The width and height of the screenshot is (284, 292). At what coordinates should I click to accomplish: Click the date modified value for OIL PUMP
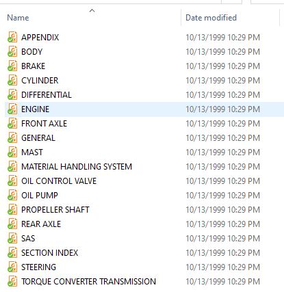click(223, 196)
